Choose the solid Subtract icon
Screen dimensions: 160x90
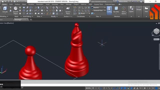coord(24,10)
